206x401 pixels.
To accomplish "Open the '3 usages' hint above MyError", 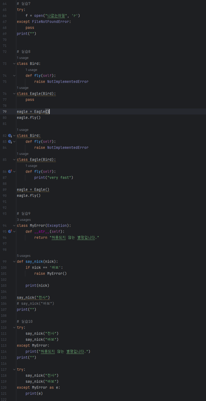I will tap(24, 220).
